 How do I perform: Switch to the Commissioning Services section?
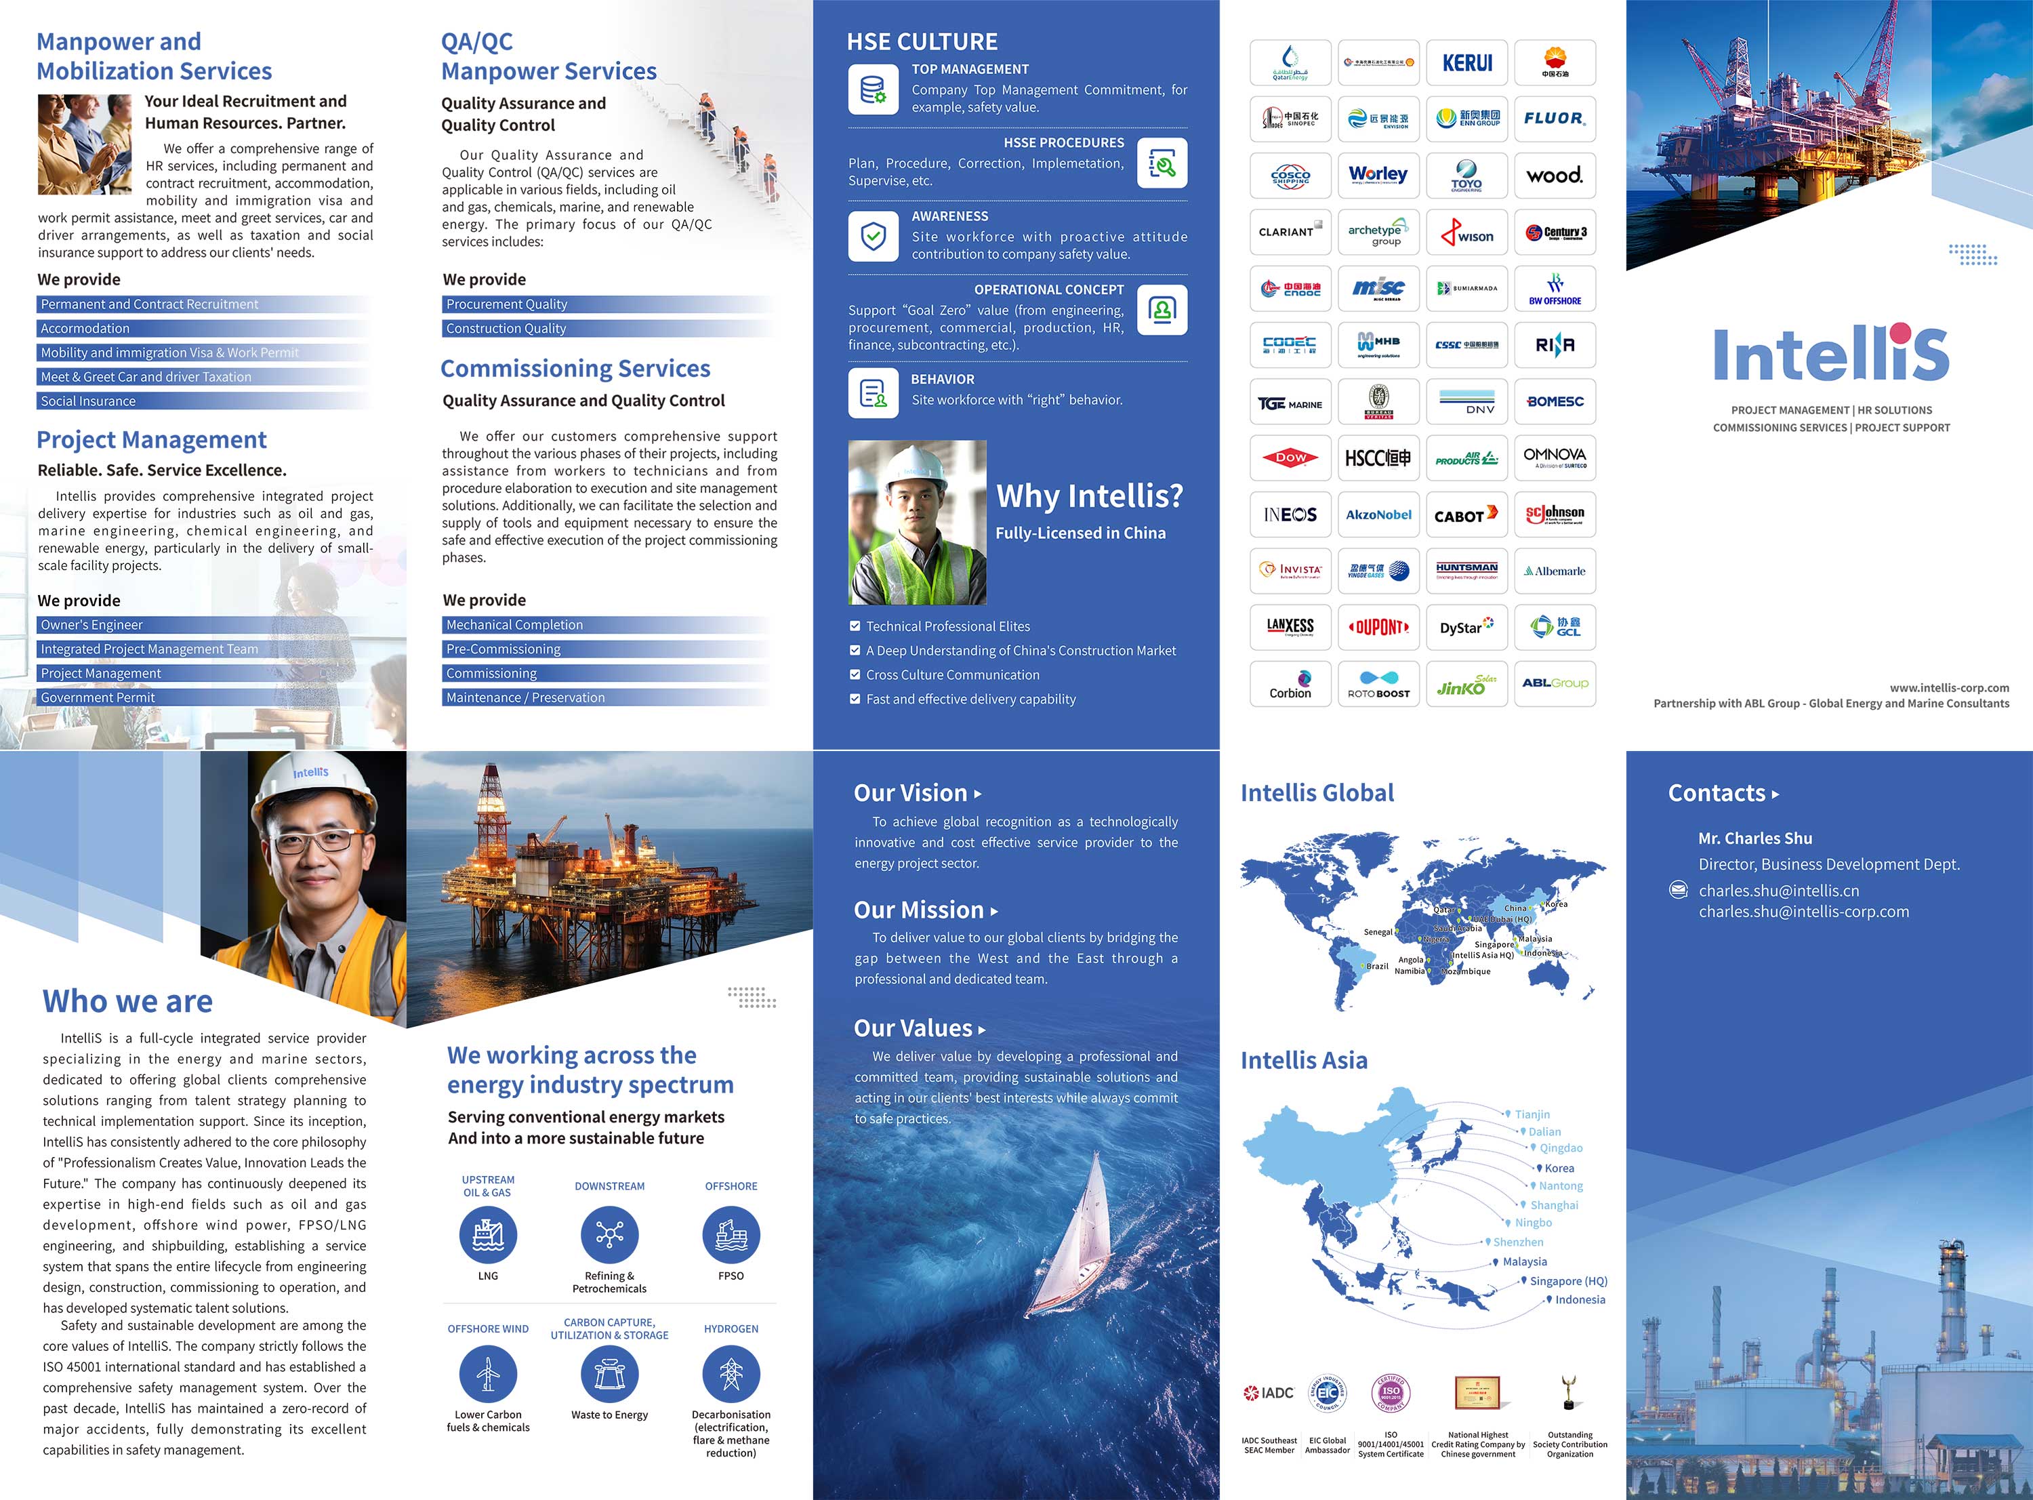pos(575,369)
